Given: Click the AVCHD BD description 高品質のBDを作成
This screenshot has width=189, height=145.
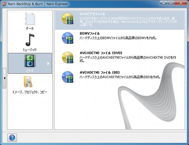Looking at the screenshot, I should coord(120,77).
